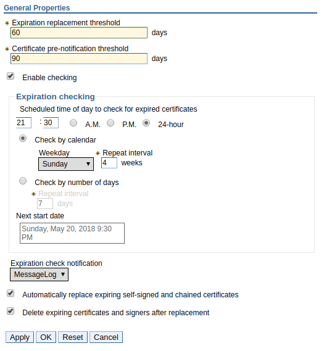Click the Expiration replacement threshold field

click(79, 33)
